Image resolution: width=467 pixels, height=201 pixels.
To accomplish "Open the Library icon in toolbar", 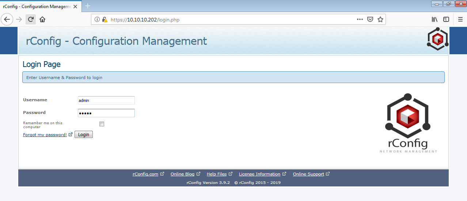I will point(435,19).
